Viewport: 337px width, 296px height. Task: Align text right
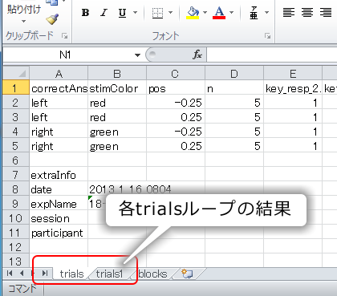tap(326, 13)
